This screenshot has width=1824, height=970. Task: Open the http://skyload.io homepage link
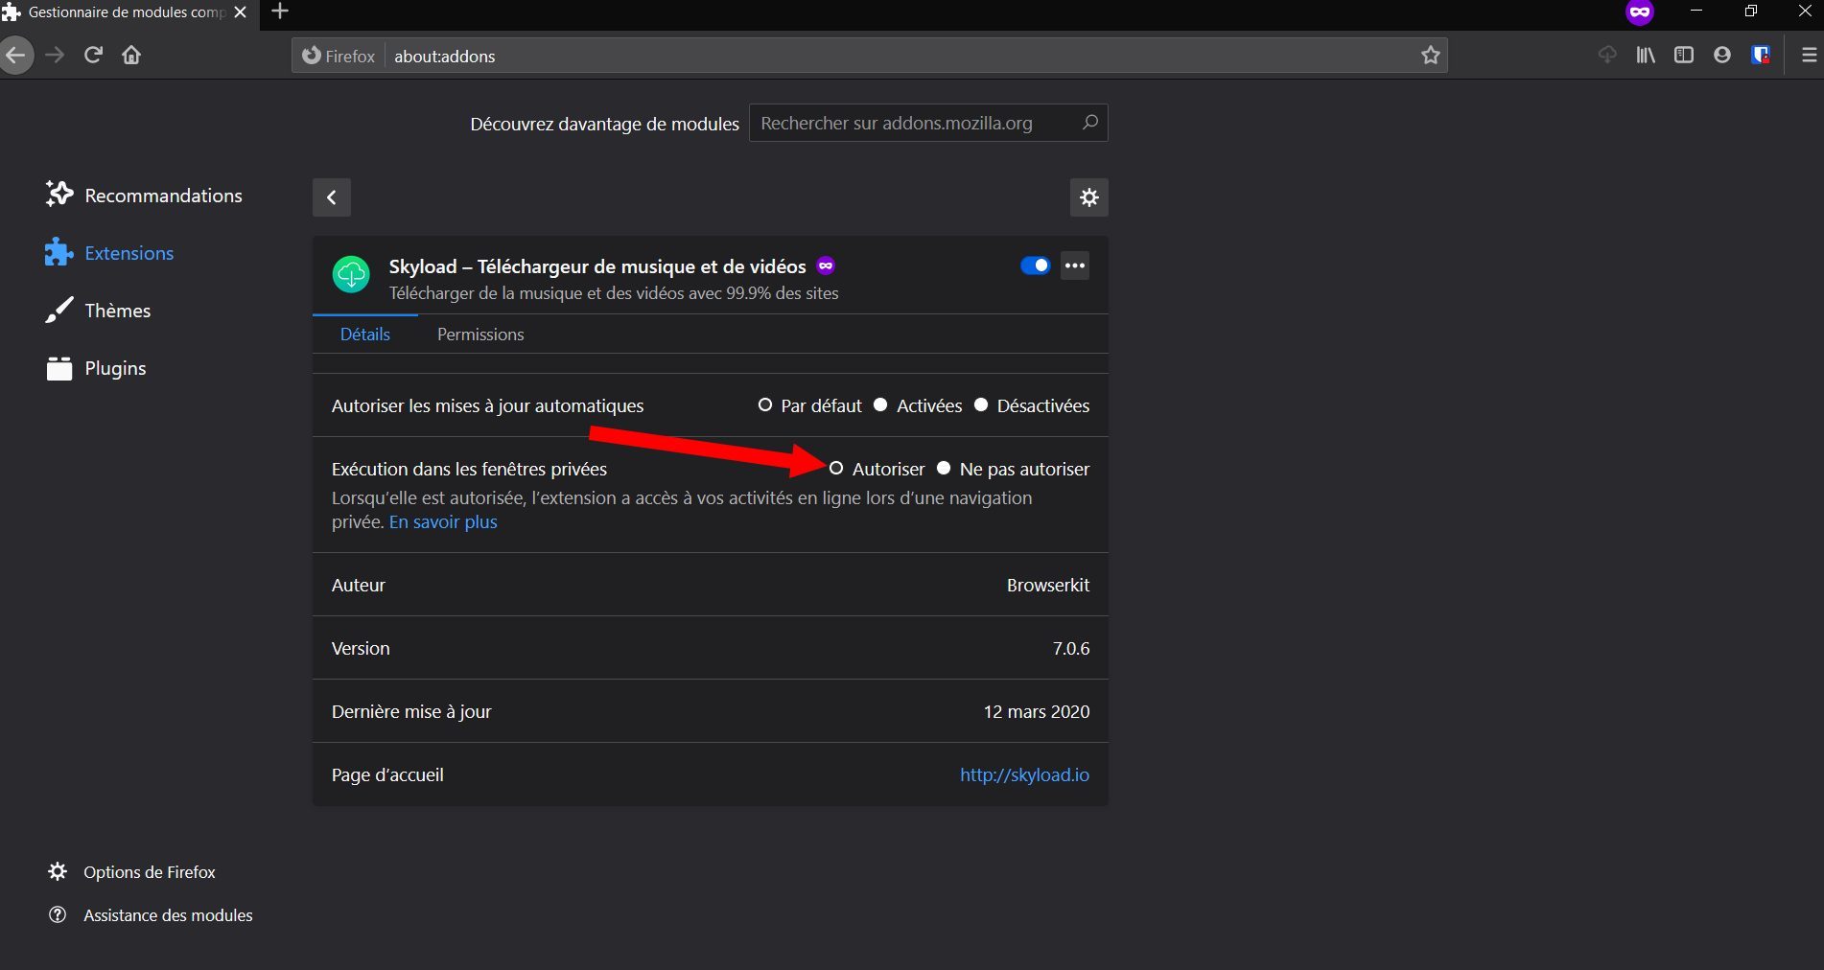[1024, 774]
